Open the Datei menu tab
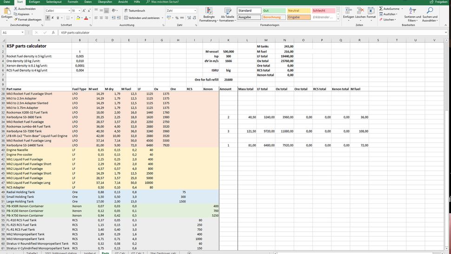 [7, 2]
